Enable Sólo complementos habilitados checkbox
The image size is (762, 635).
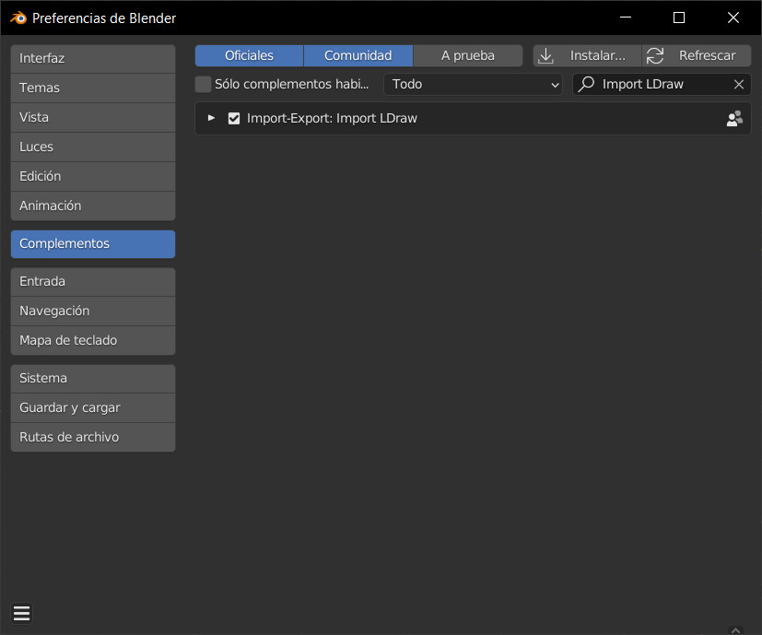(x=203, y=84)
